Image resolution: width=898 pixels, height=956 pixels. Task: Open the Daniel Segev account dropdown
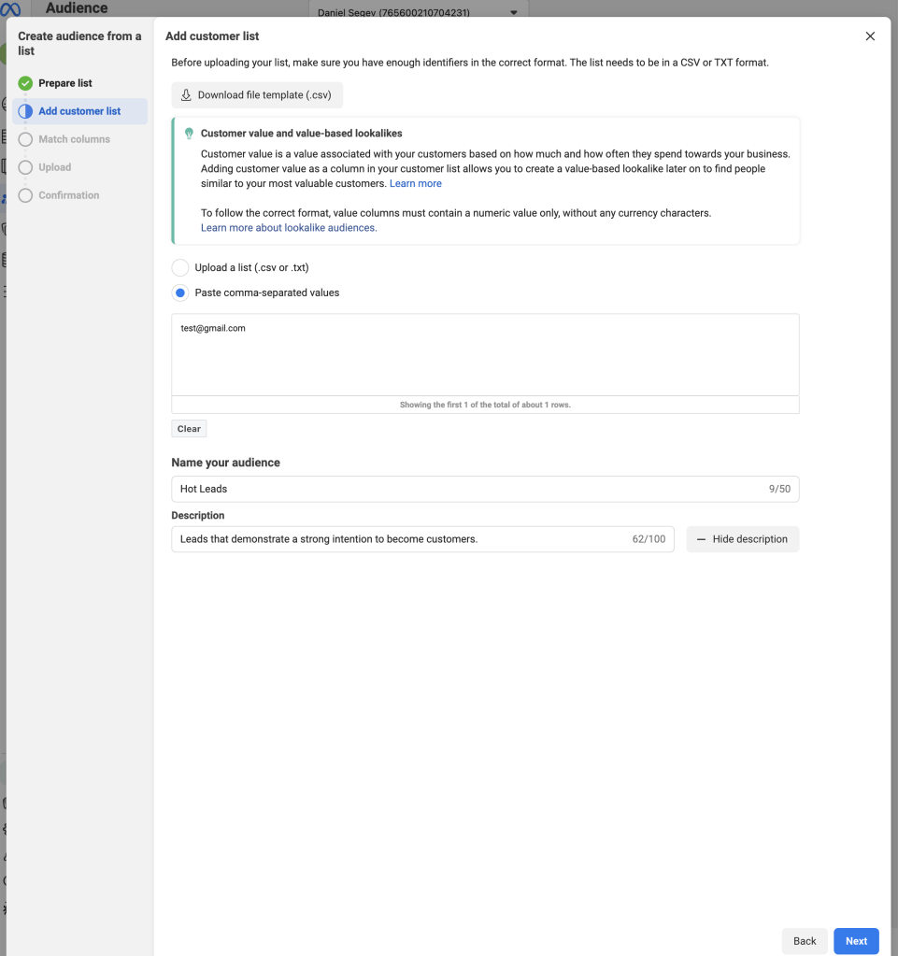pyautogui.click(x=512, y=12)
